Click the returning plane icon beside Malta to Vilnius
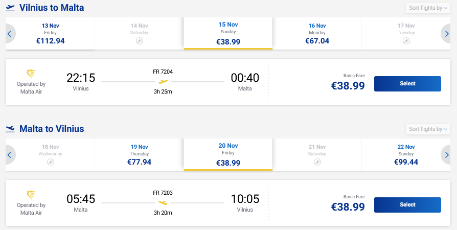457x230 pixels. pos(10,129)
